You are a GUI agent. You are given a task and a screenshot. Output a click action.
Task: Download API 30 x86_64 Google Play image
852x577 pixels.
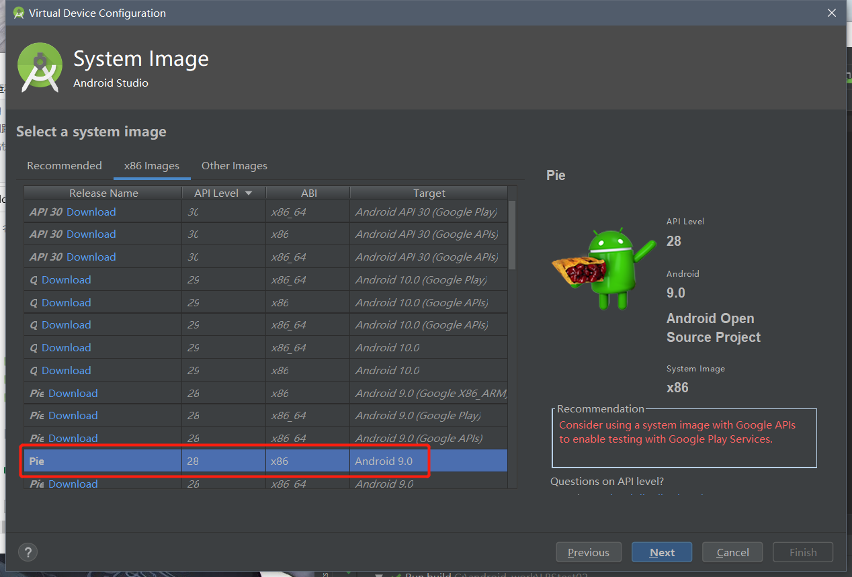[91, 212]
